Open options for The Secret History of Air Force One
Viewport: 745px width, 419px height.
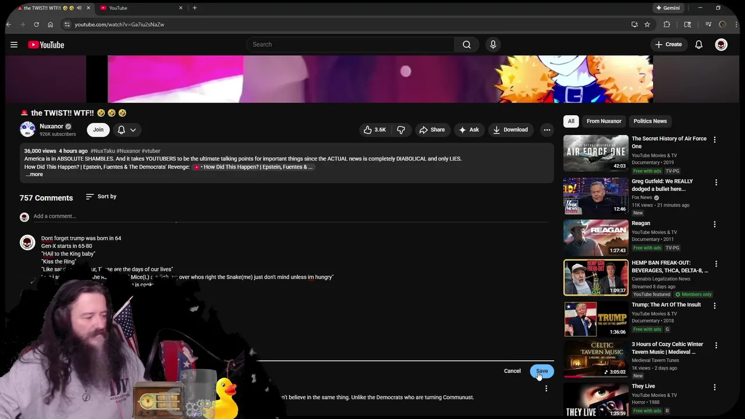click(714, 140)
